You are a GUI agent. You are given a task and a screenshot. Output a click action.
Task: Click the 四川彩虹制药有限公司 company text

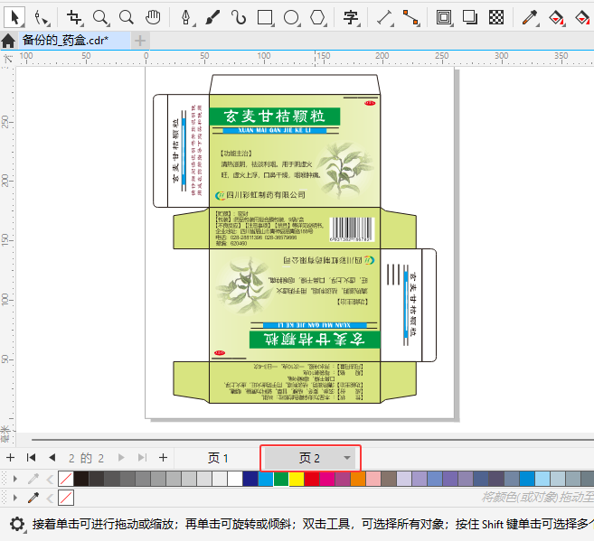pyautogui.click(x=266, y=195)
